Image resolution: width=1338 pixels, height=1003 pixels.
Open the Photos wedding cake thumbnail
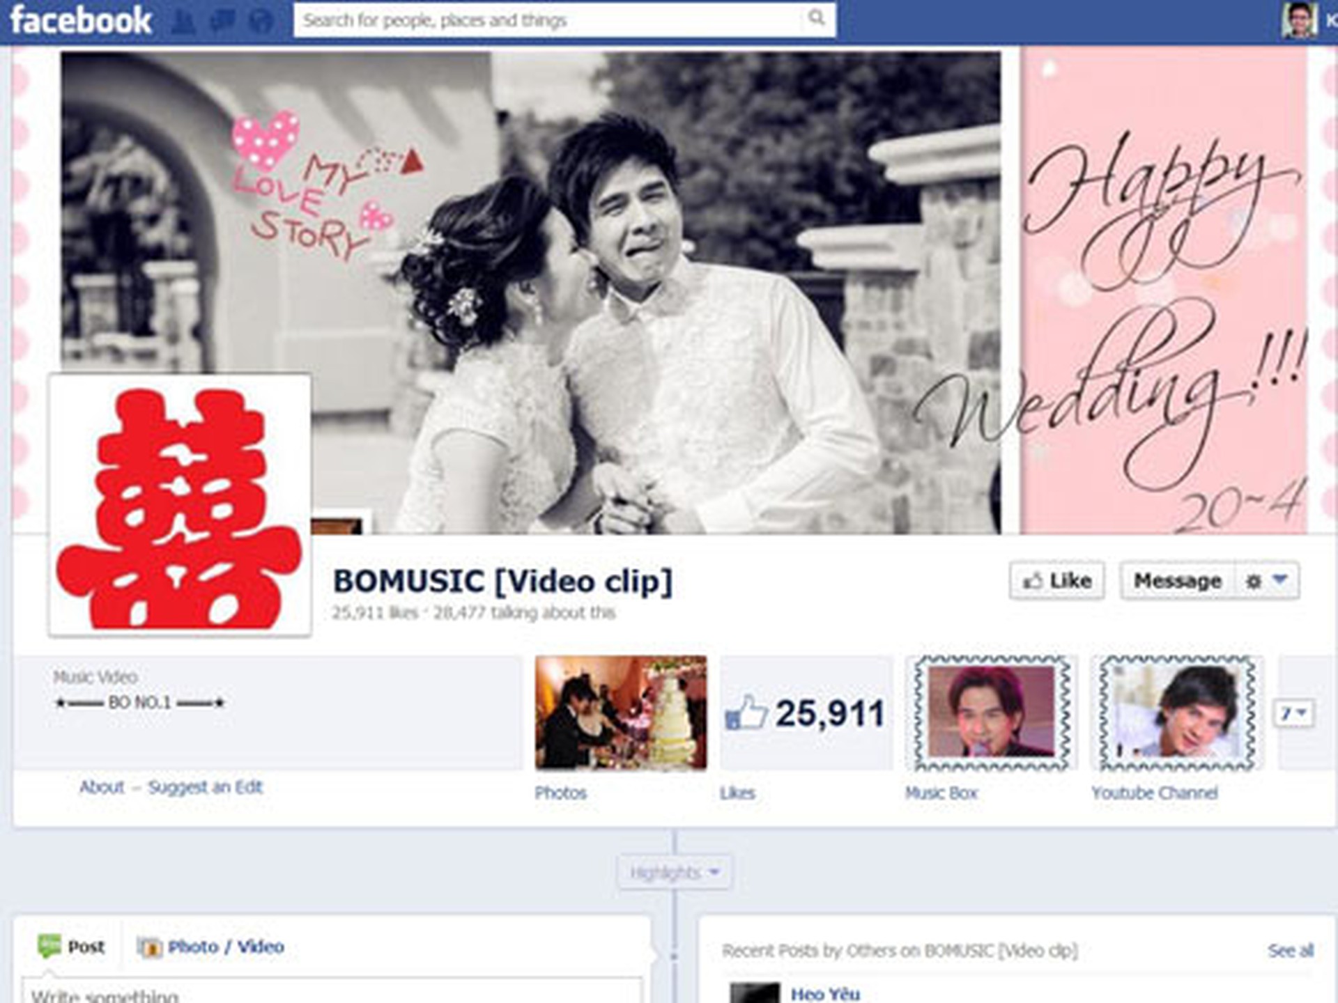621,713
